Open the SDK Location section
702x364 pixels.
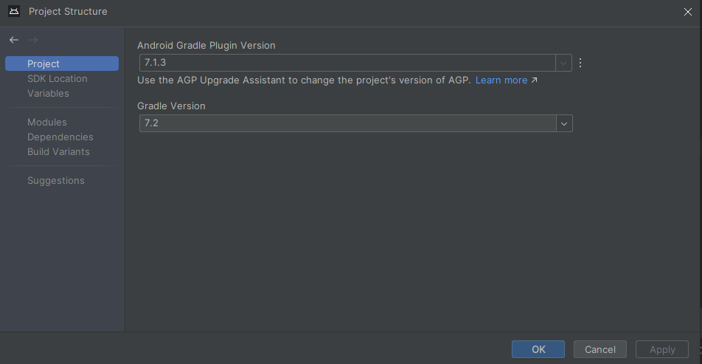pos(58,78)
